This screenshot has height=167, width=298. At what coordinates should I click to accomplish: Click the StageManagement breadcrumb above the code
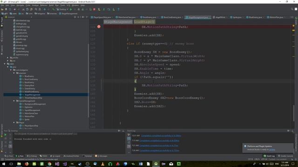point(118,22)
